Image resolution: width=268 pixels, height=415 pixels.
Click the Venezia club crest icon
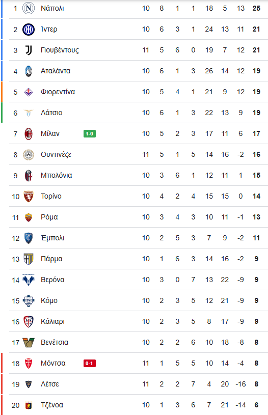29,343
